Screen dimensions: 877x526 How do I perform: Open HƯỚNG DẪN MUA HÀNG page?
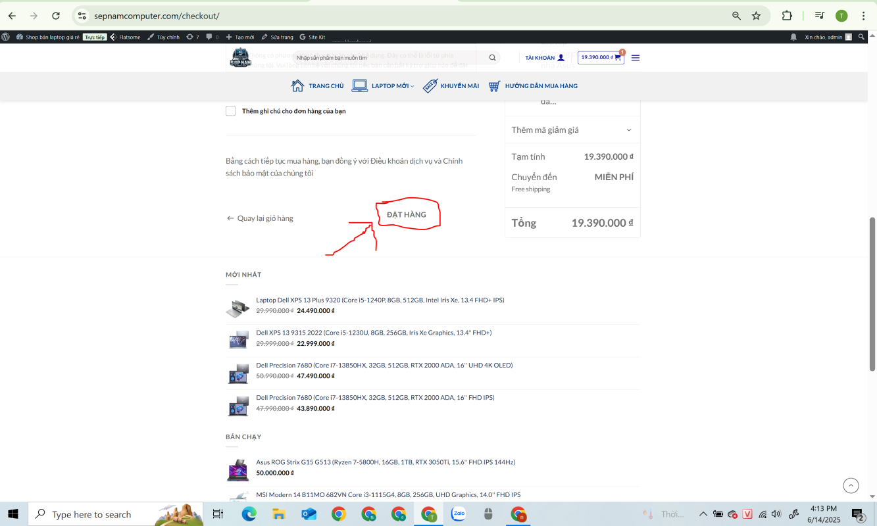[533, 86]
